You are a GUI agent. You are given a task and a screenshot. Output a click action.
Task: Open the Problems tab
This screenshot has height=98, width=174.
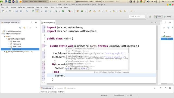pyautogui.click(x=47, y=88)
